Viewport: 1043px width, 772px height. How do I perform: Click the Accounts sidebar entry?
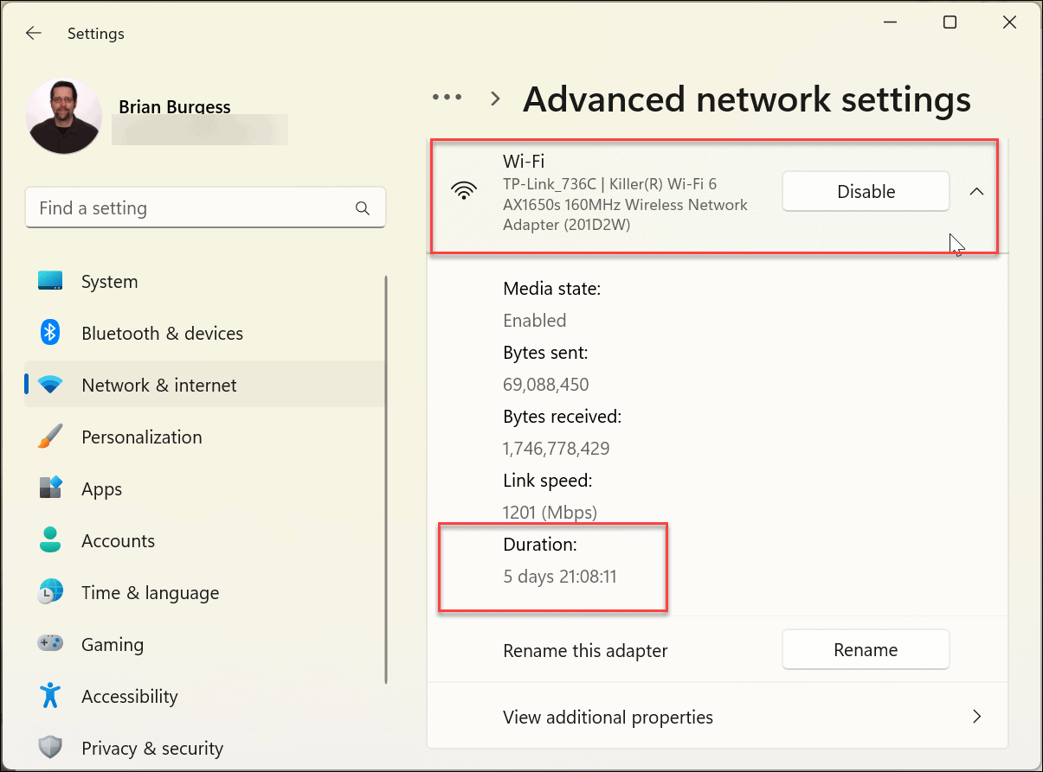point(118,540)
